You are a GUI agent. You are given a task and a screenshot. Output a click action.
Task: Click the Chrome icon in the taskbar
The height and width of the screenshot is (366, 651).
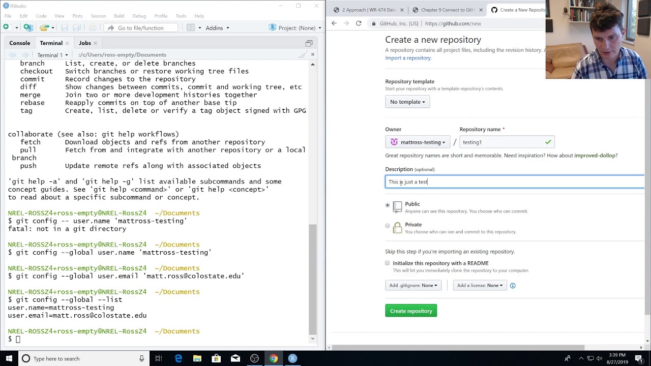coord(274,358)
